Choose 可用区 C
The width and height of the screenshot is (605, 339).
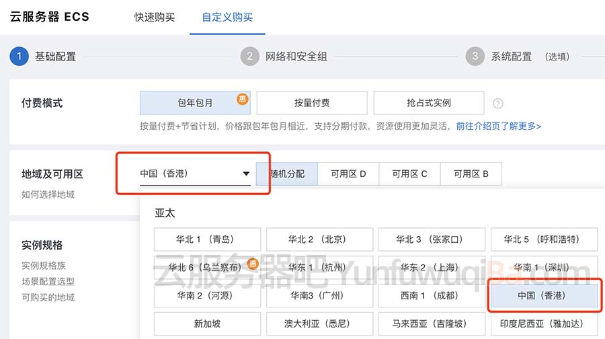pyautogui.click(x=410, y=174)
